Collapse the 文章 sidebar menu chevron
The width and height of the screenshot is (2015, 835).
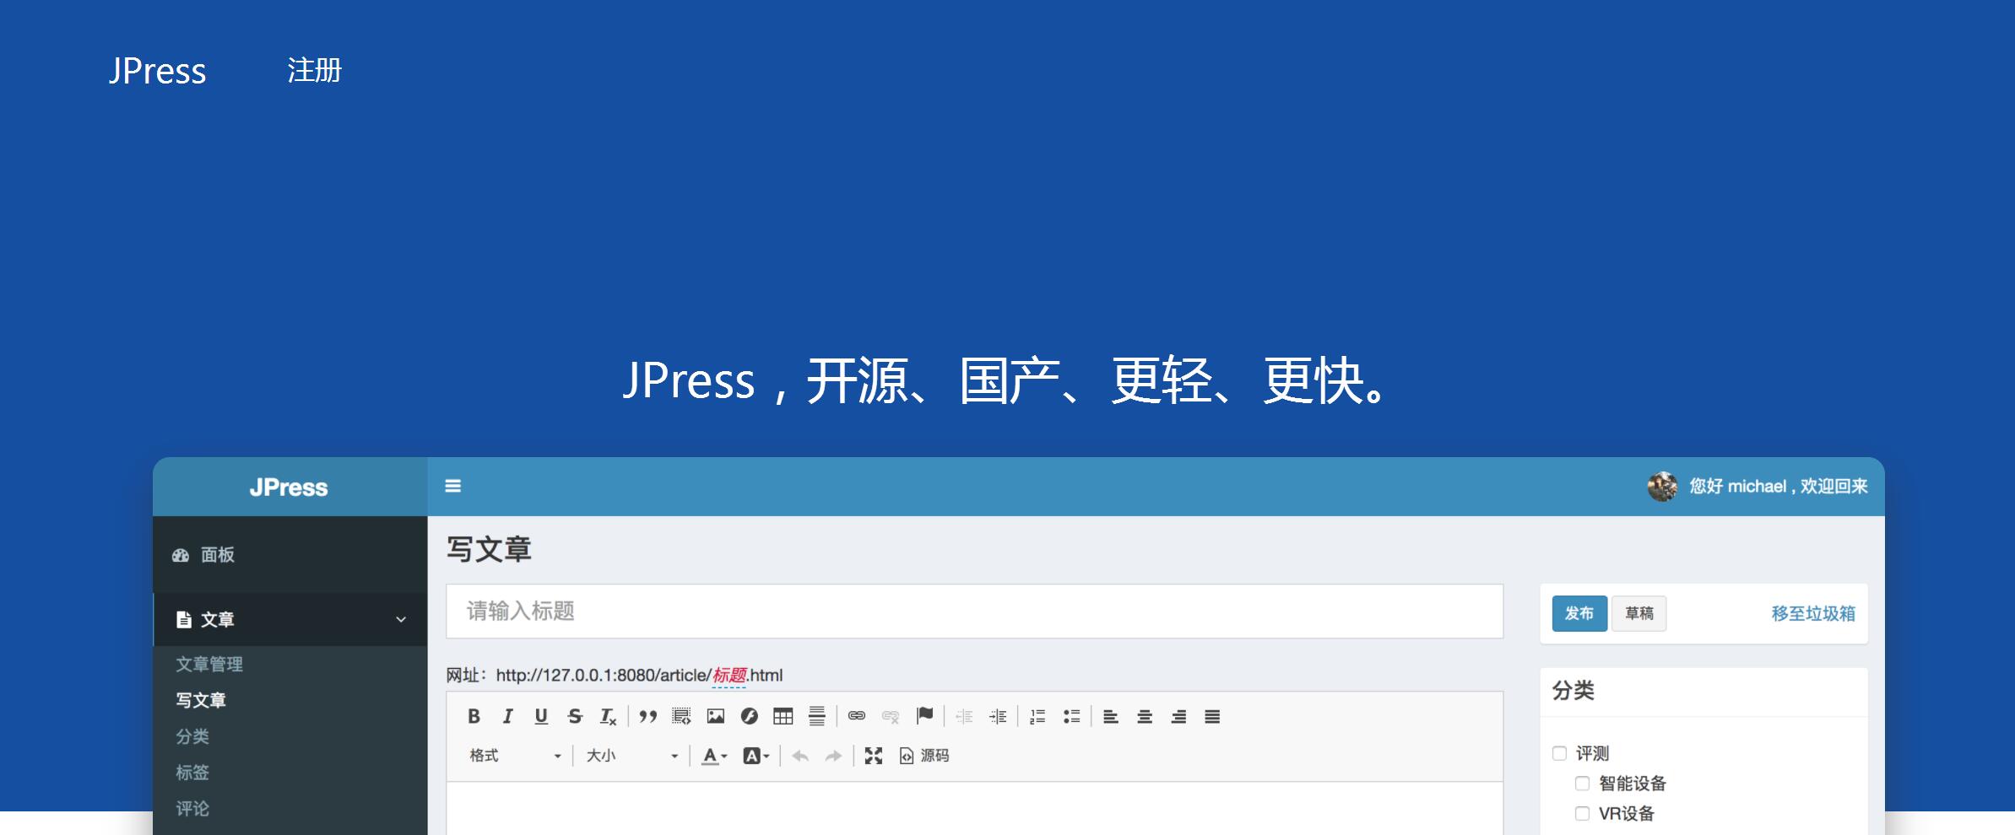coord(401,620)
